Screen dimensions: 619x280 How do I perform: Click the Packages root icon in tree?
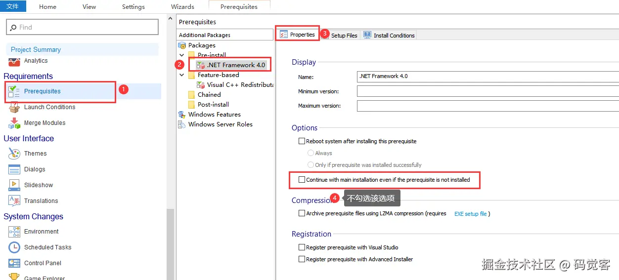(182, 45)
